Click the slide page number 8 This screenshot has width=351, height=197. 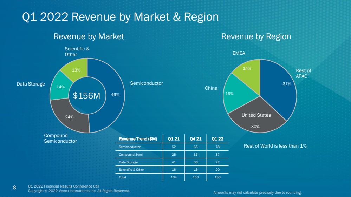14,188
